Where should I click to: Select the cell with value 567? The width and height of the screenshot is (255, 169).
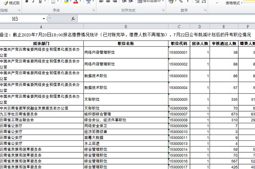(224, 161)
